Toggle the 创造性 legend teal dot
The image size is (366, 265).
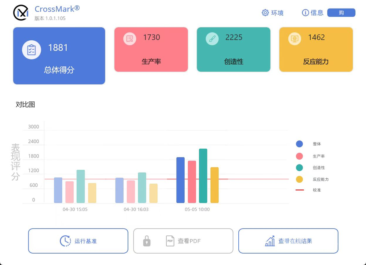(299, 168)
